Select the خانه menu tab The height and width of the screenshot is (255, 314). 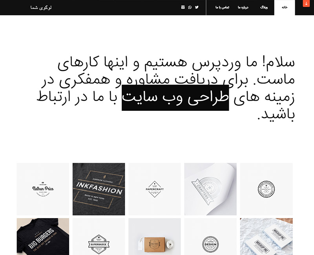285,7
